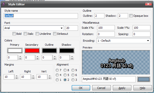Increase Outline alpha with up arrow
This screenshot has height=93, width=154.
coord(55,56)
